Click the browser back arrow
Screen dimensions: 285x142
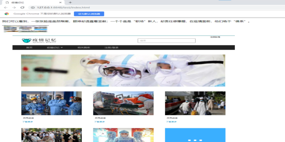[x=6, y=8]
